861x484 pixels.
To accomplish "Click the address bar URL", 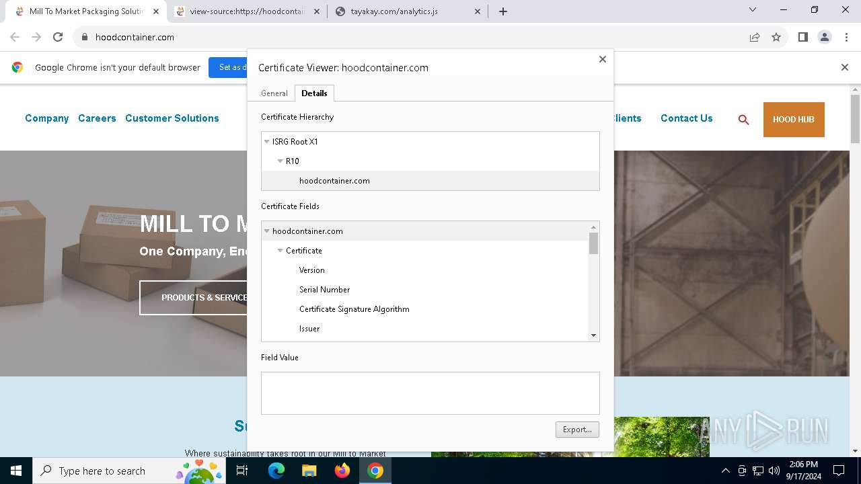I will click(x=135, y=37).
